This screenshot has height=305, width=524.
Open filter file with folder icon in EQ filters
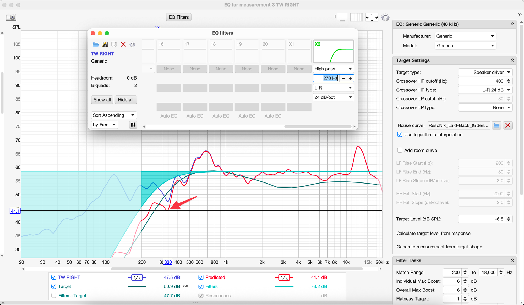tap(96, 45)
